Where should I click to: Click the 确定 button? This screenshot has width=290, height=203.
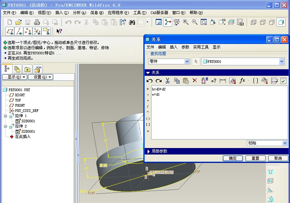click(232, 158)
